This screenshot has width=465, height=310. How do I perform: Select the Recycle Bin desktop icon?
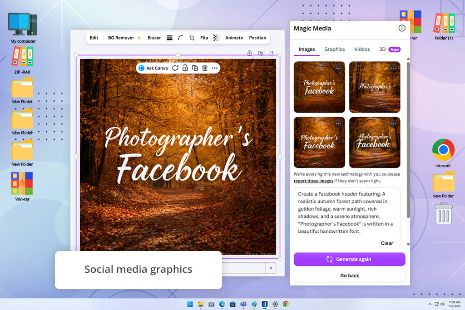point(444,213)
